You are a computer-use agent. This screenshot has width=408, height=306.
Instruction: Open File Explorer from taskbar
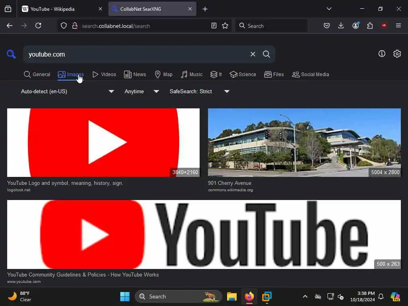pos(231,296)
